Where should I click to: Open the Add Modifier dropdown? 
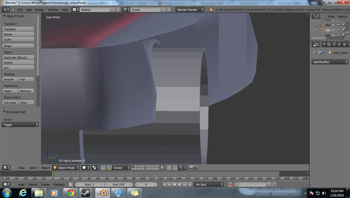(x=330, y=62)
